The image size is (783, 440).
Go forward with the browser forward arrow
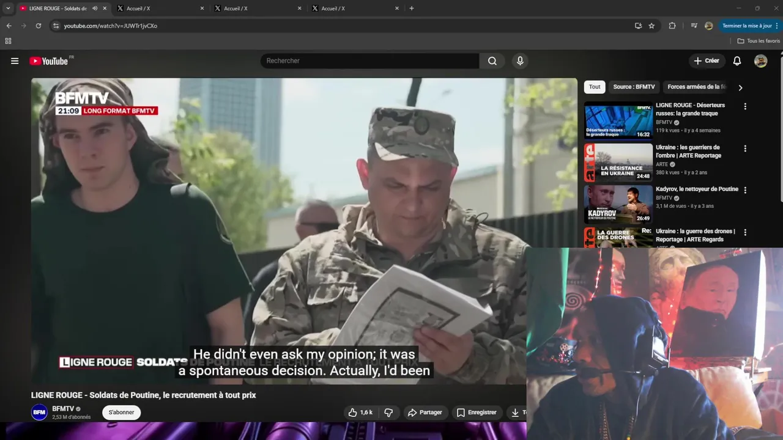(24, 26)
